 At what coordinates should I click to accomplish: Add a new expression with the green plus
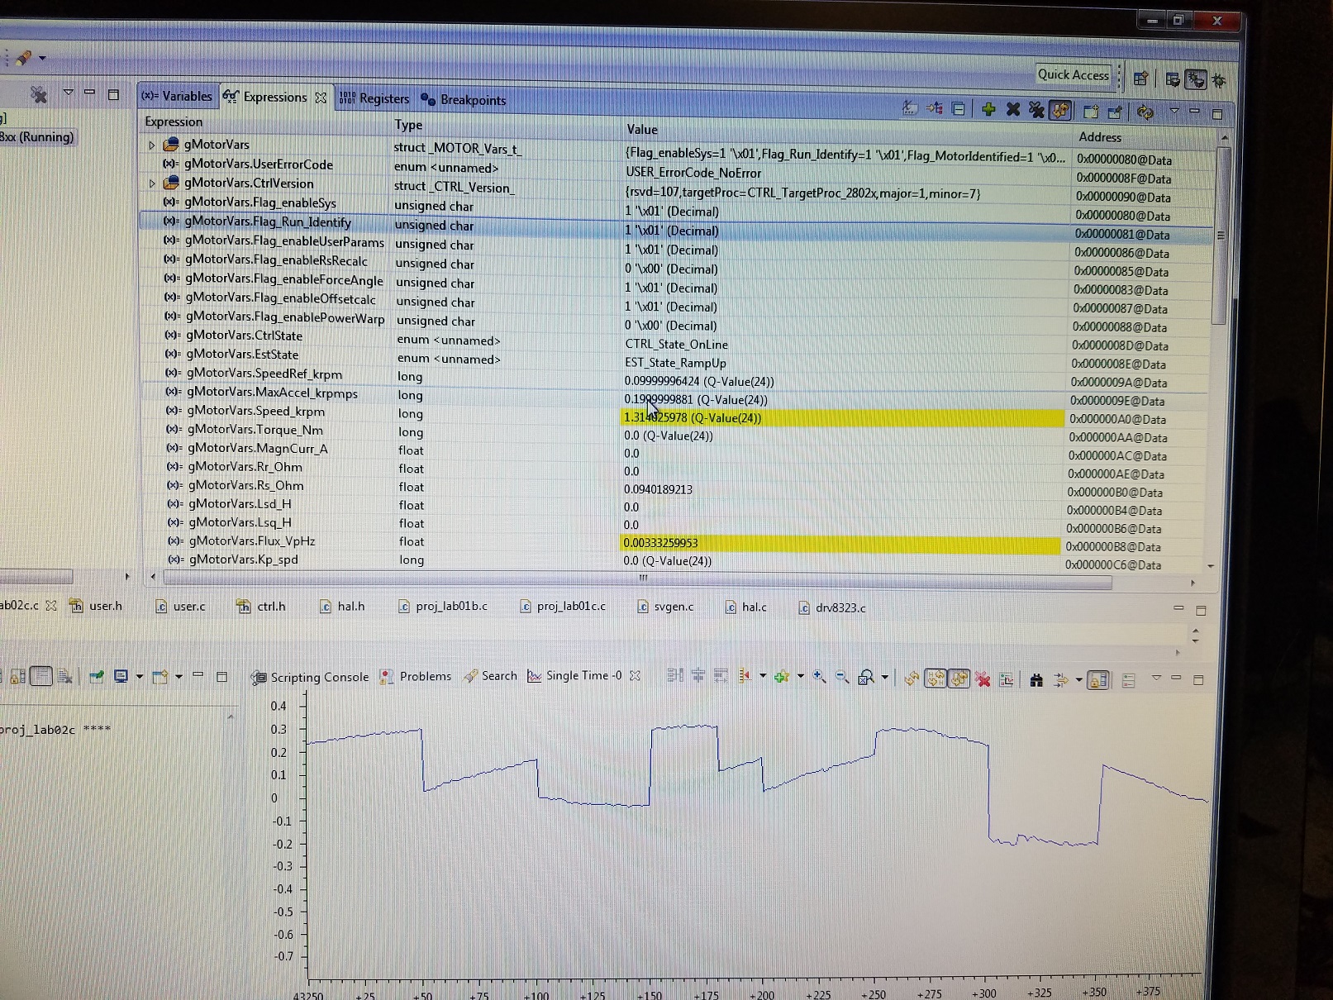coord(988,109)
